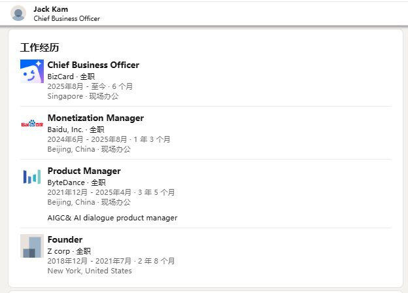Click the 2024年6月 - 2025年8月 date range
This screenshot has width=408, height=293.
[87, 139]
